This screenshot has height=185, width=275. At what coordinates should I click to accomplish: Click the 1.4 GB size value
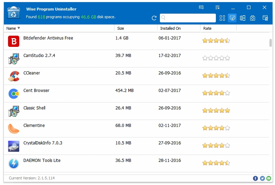click(x=122, y=38)
